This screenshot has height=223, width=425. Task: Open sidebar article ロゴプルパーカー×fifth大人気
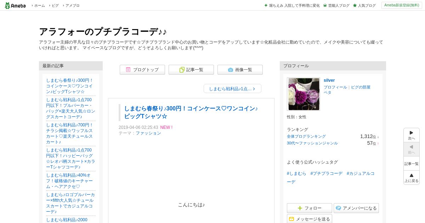[x=70, y=203]
